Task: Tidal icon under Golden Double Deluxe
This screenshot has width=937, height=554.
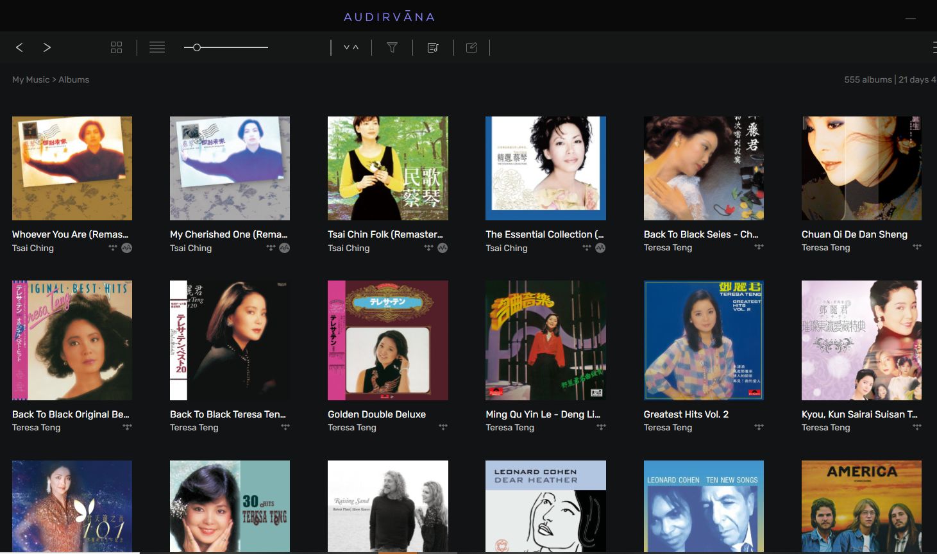Action: coord(443,427)
